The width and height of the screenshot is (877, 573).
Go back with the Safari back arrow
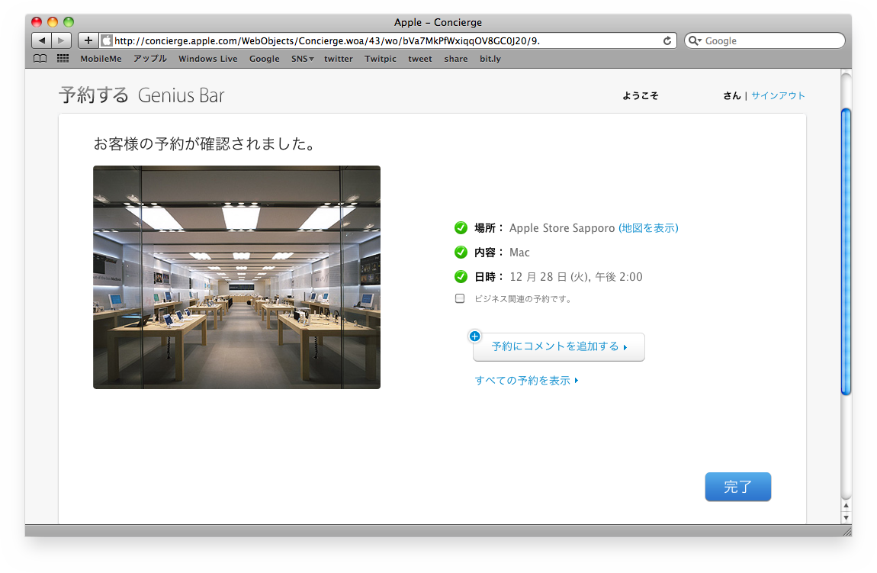click(41, 40)
